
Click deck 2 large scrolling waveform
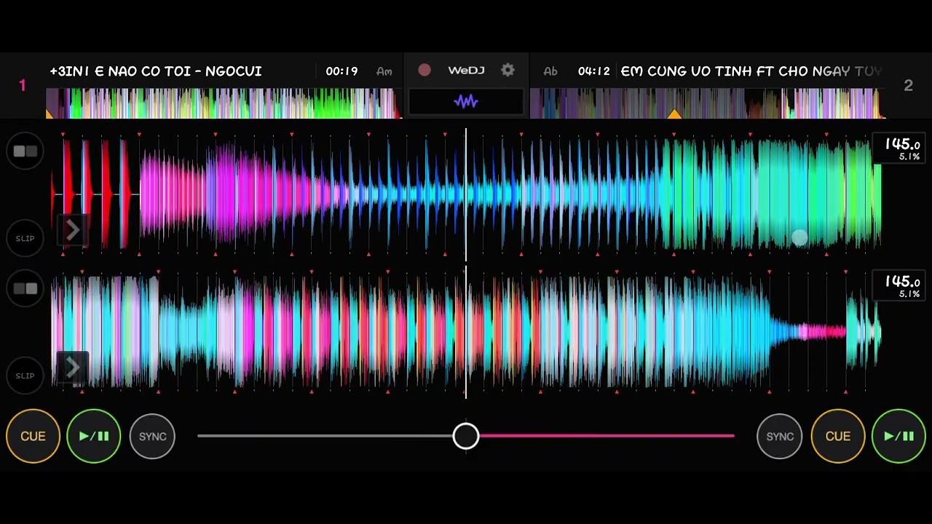[466, 333]
